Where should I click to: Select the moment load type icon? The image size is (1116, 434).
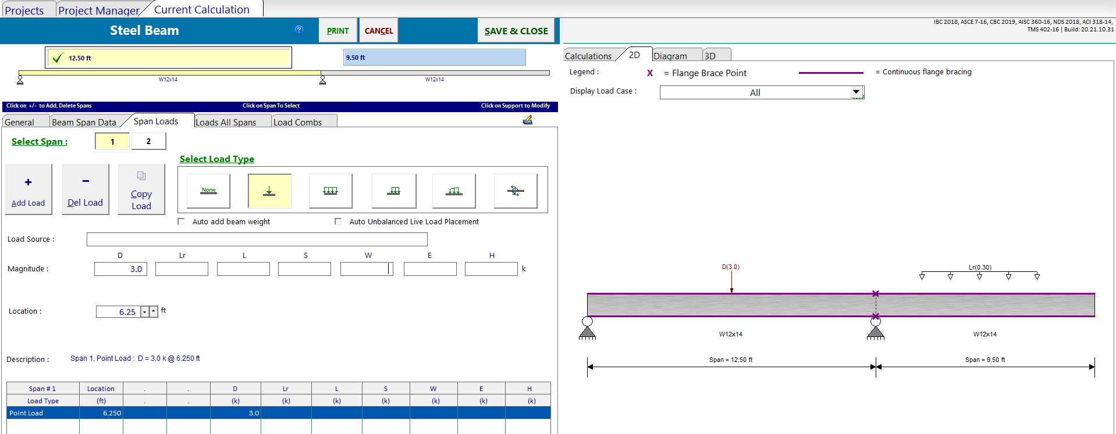[x=516, y=191]
